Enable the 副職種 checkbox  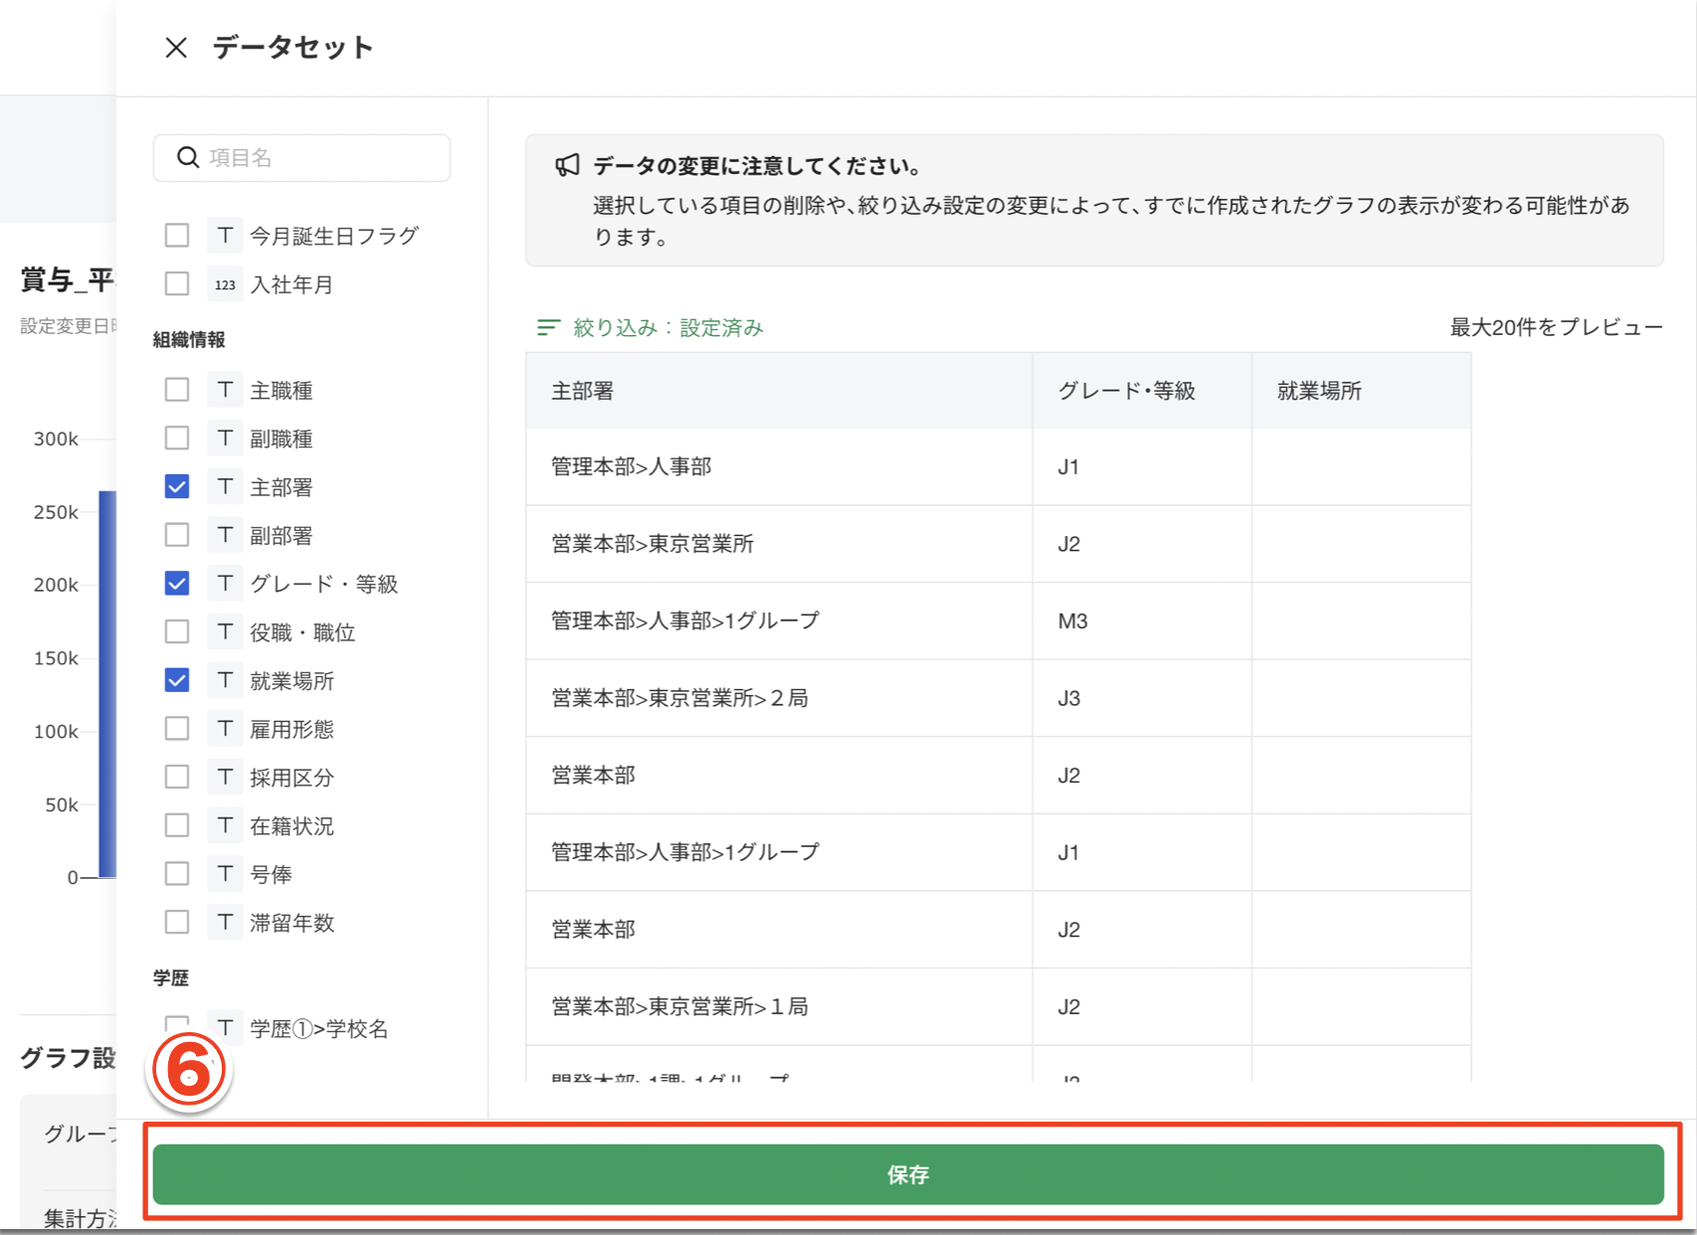(x=176, y=438)
